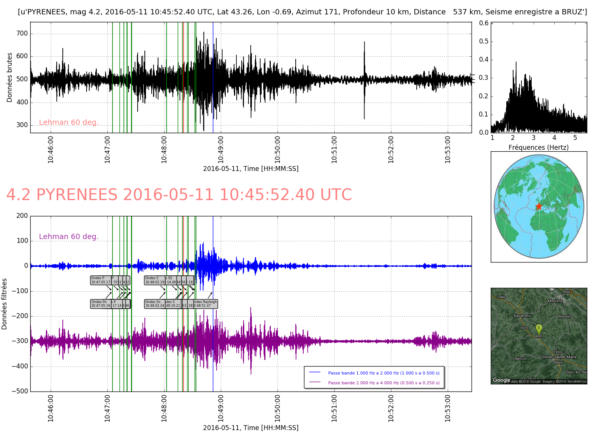Click the Google logo on the map
Viewport: 605px width, 435px height.
(x=501, y=380)
